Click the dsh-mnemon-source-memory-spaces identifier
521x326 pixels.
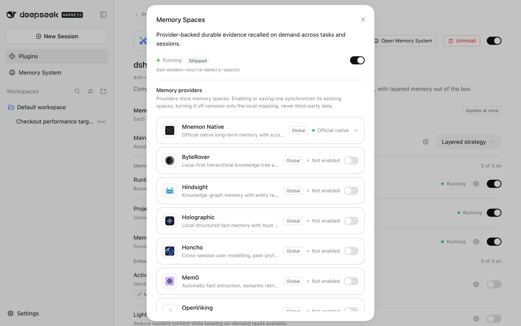pyautogui.click(x=198, y=70)
